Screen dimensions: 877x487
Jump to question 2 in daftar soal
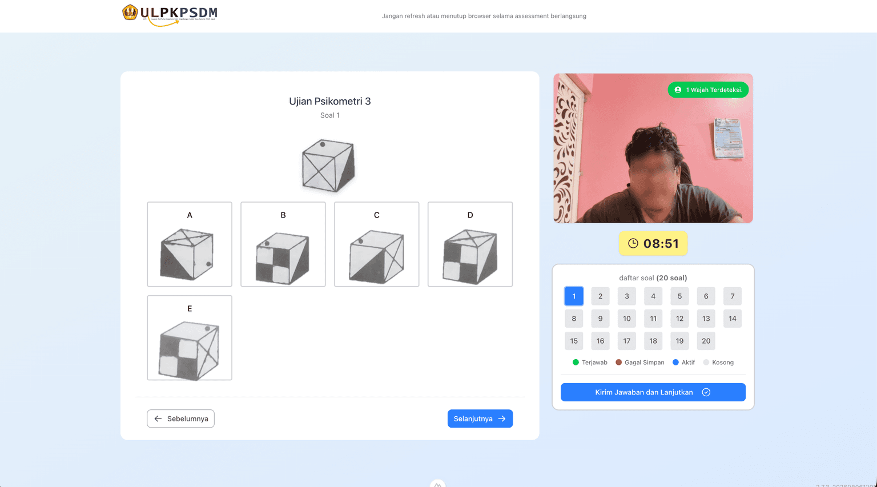[600, 296]
